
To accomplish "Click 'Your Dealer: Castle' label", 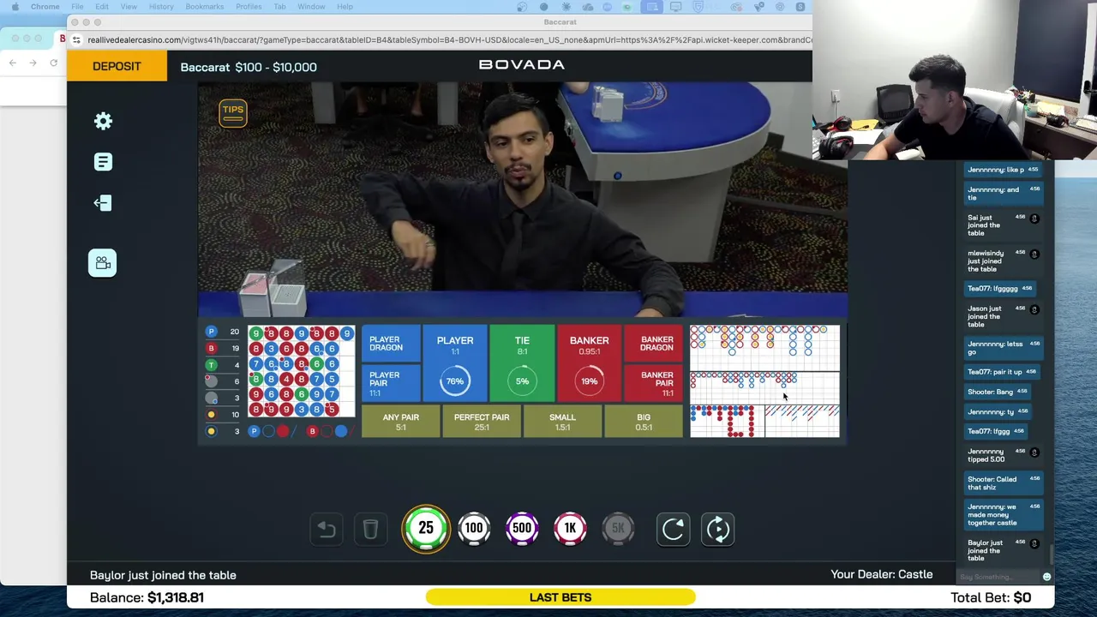I will pyautogui.click(x=881, y=574).
